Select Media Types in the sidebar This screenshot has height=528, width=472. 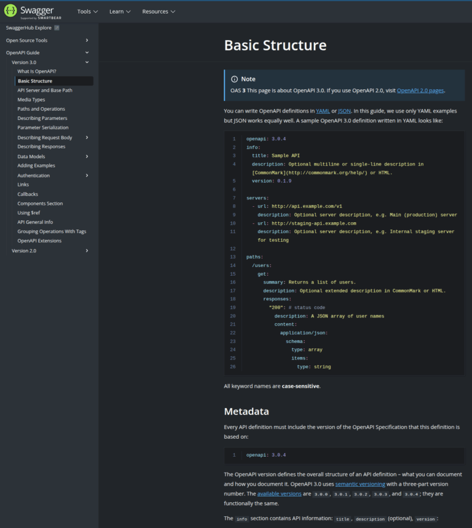click(x=33, y=99)
